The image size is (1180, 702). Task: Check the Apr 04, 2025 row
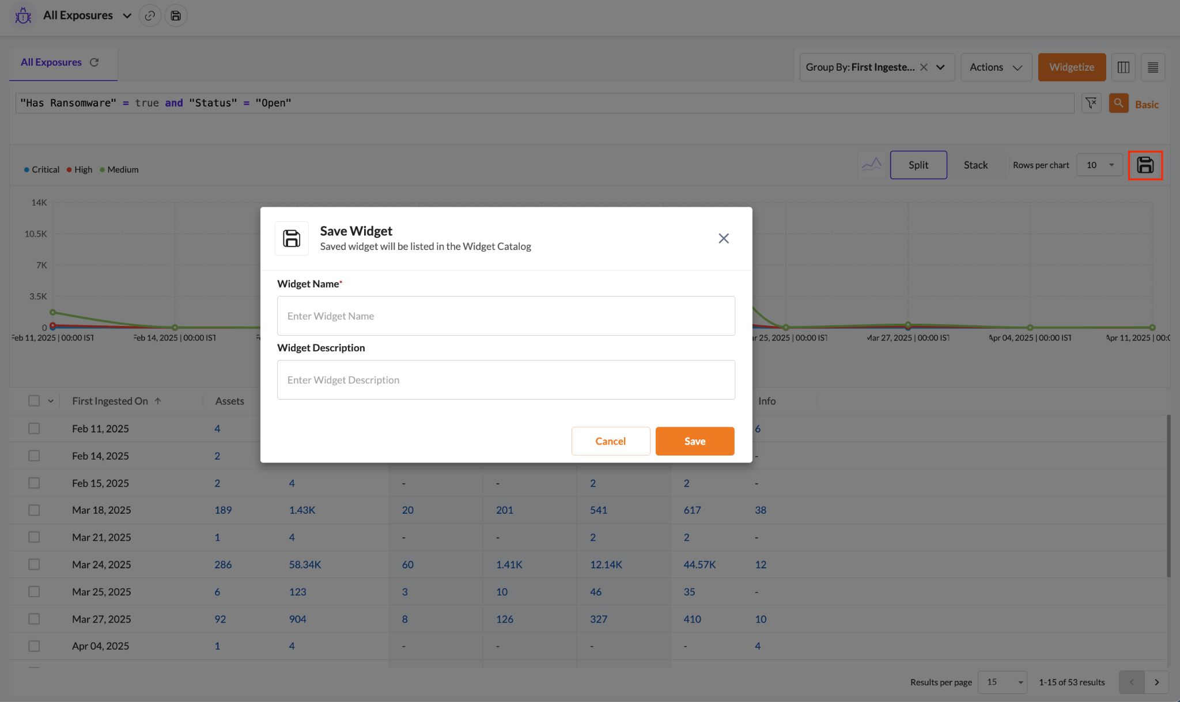pyautogui.click(x=34, y=646)
